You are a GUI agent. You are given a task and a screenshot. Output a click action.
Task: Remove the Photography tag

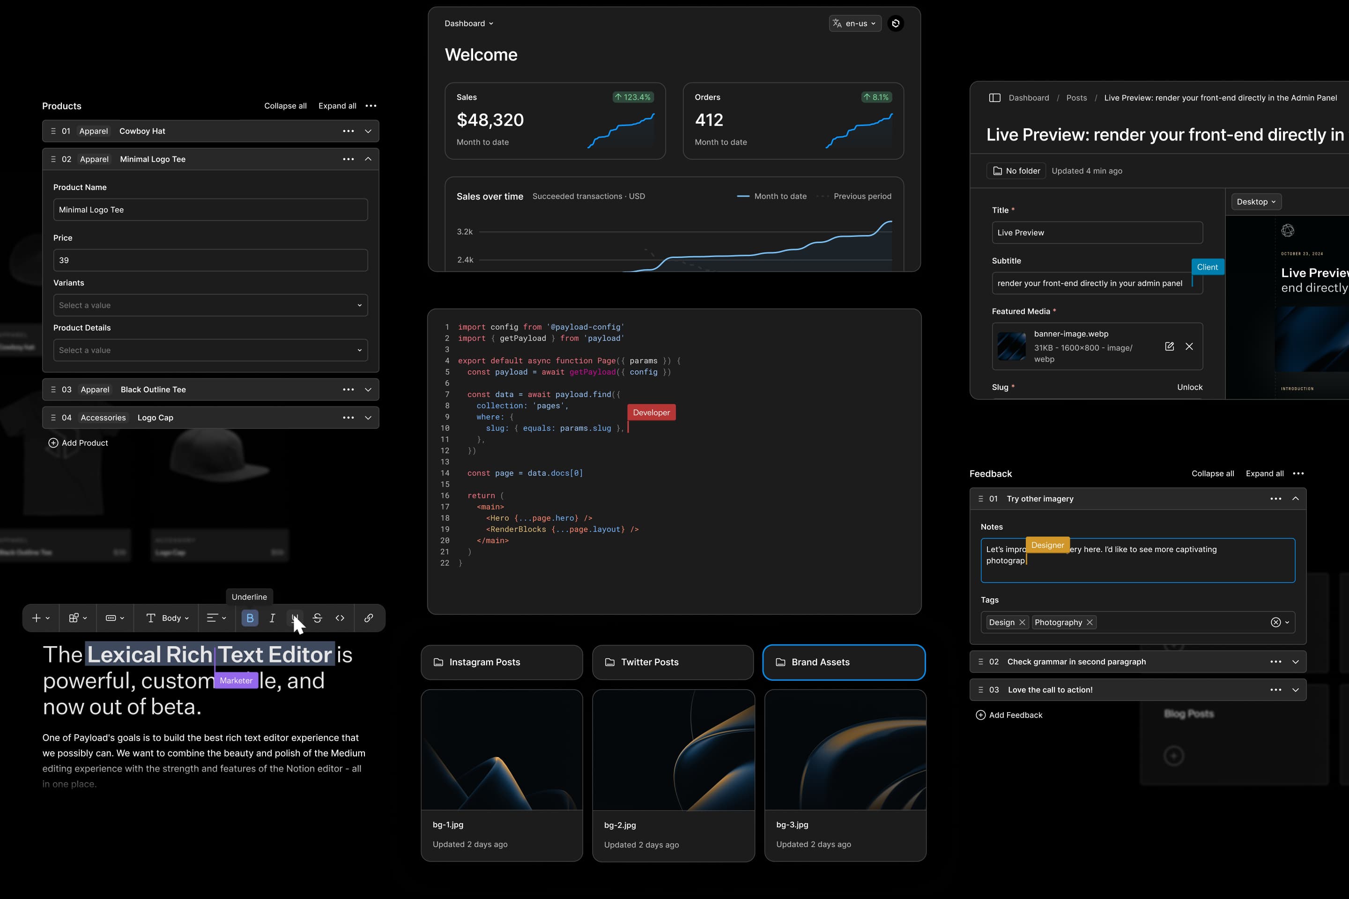[x=1090, y=623]
